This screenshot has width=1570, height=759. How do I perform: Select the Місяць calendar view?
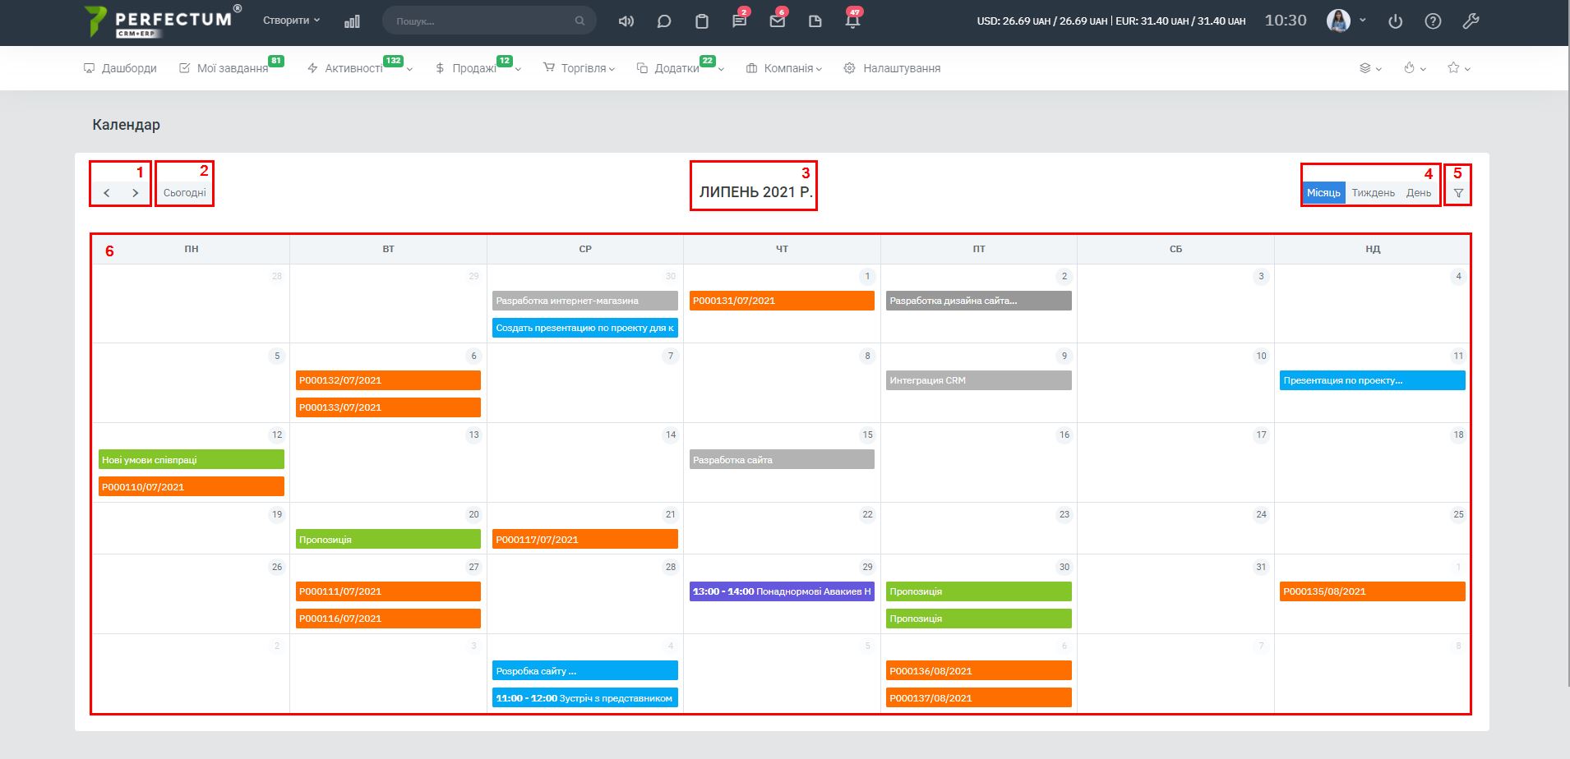pos(1323,193)
